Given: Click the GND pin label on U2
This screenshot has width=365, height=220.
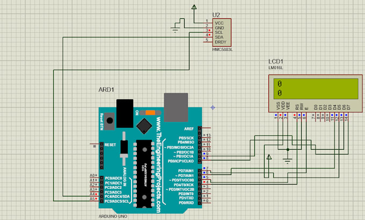Looking at the screenshot, I should click(220, 28).
